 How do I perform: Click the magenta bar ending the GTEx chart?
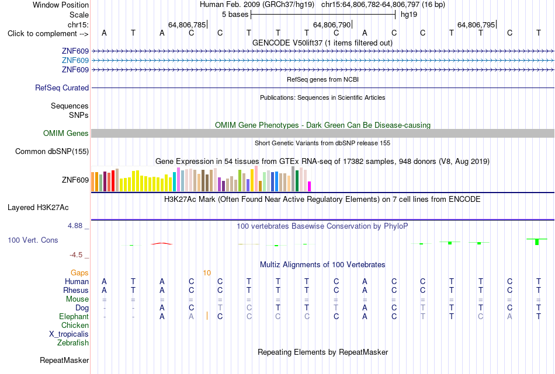(x=310, y=186)
